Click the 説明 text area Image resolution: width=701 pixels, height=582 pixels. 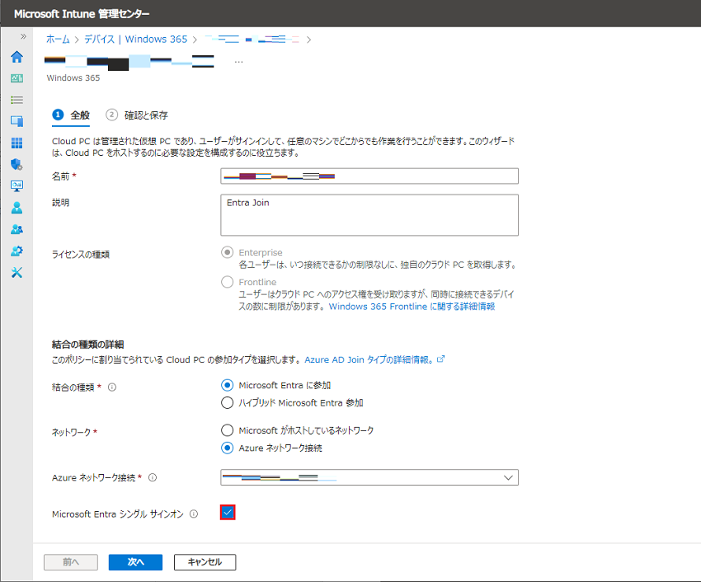369,215
